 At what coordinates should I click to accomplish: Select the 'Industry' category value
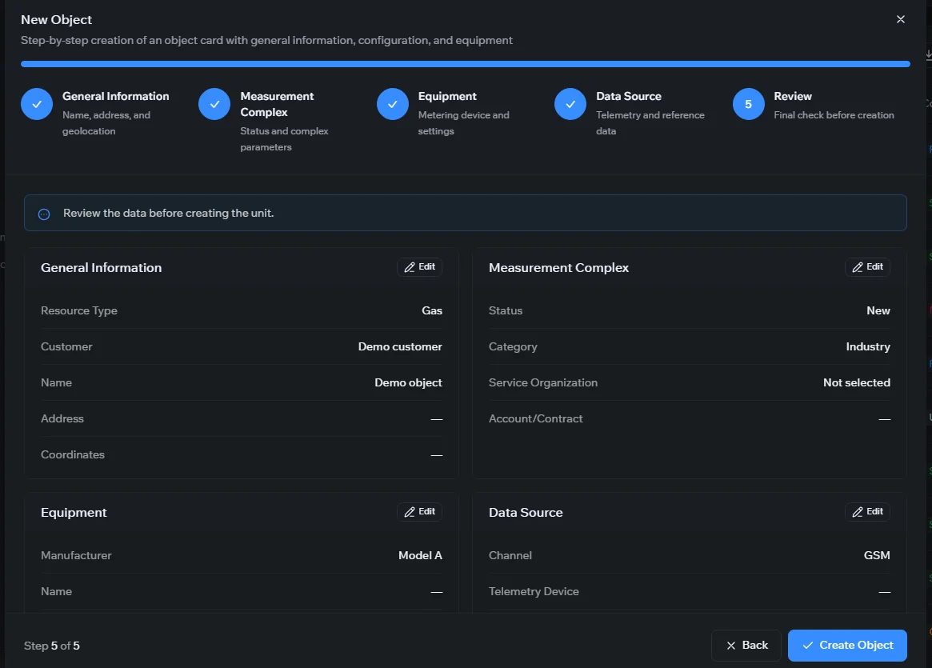(x=868, y=346)
